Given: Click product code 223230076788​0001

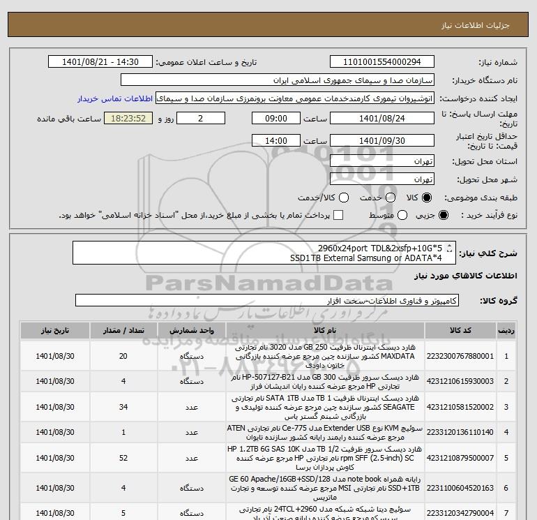Looking at the screenshot, I should pos(460,356).
